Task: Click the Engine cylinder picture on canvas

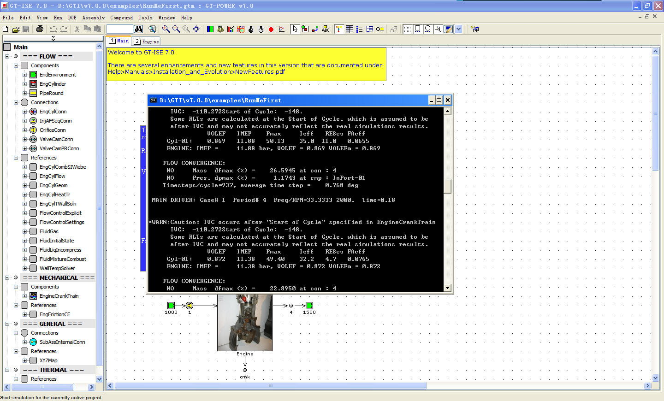Action: [245, 323]
